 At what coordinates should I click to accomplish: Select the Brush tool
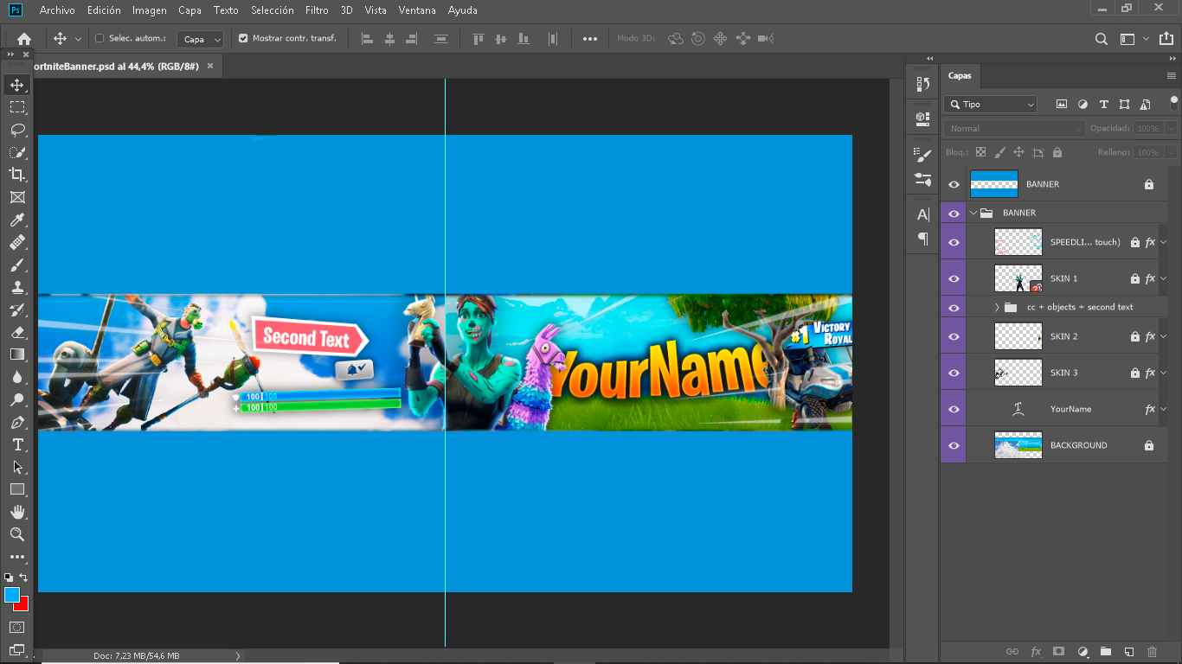[17, 265]
